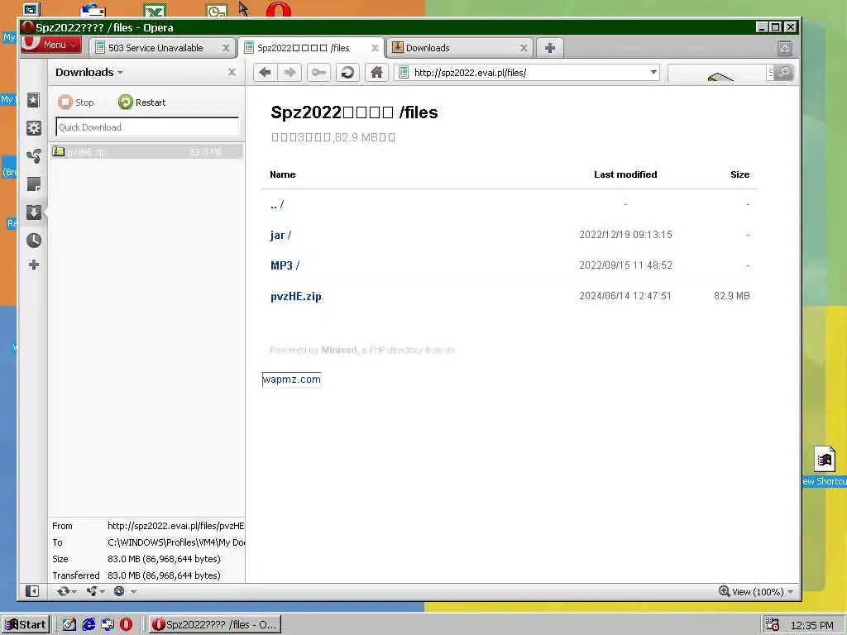
Task: Switch to the Downloads tab
Action: (x=460, y=48)
